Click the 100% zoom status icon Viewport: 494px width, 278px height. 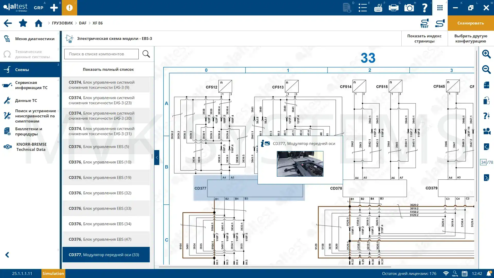click(455, 273)
